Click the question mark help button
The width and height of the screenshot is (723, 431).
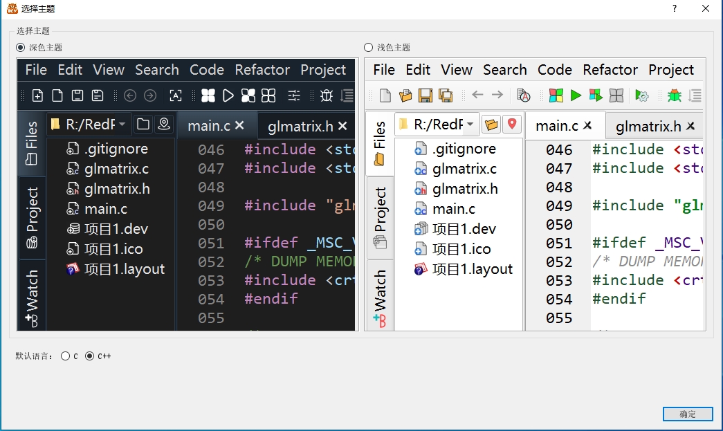coord(674,8)
